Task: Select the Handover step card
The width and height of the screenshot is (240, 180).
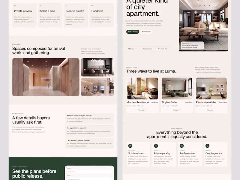Action: (x=101, y=15)
